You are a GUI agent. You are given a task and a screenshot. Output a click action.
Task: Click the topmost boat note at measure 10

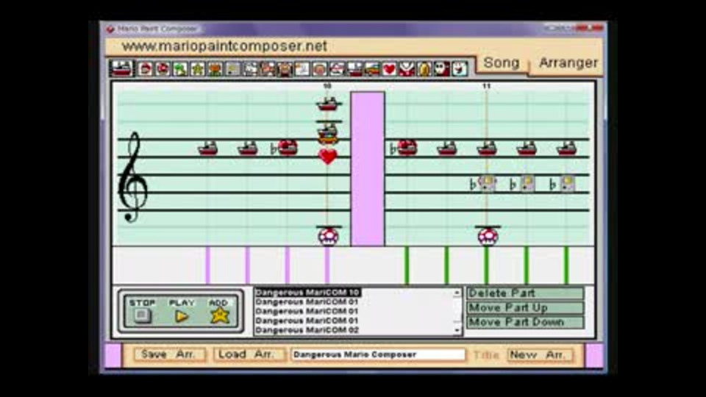pyautogui.click(x=328, y=104)
